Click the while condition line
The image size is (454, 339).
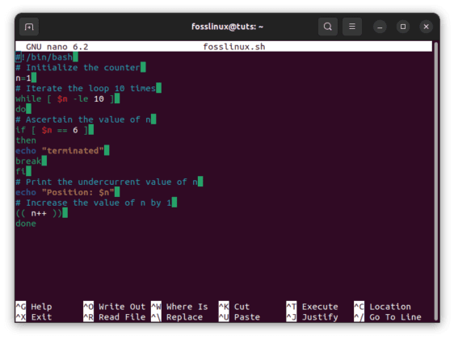(x=68, y=98)
